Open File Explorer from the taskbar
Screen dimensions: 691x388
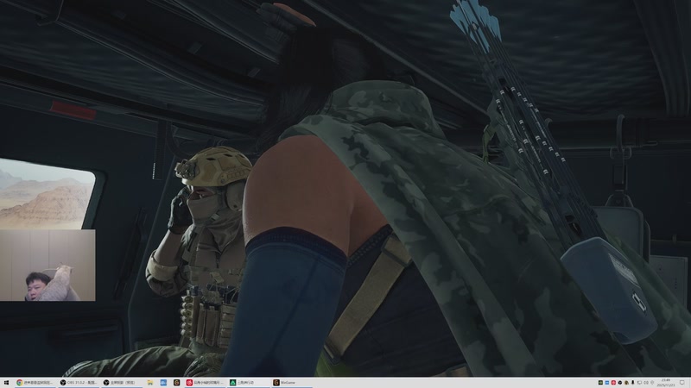[x=149, y=383]
